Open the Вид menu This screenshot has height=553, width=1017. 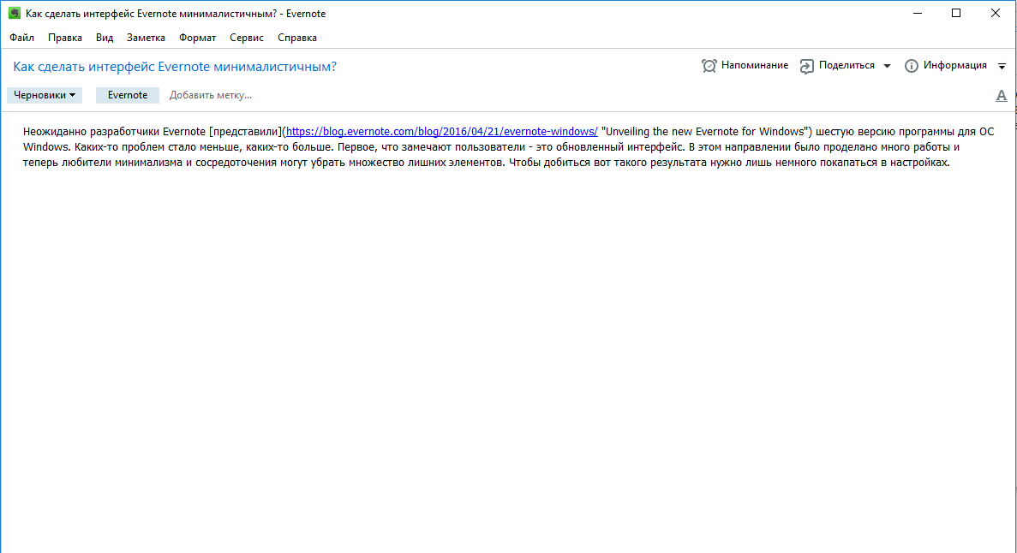click(x=105, y=38)
